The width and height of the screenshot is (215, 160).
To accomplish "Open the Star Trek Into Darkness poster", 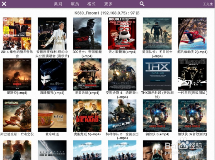I will coord(52,150).
